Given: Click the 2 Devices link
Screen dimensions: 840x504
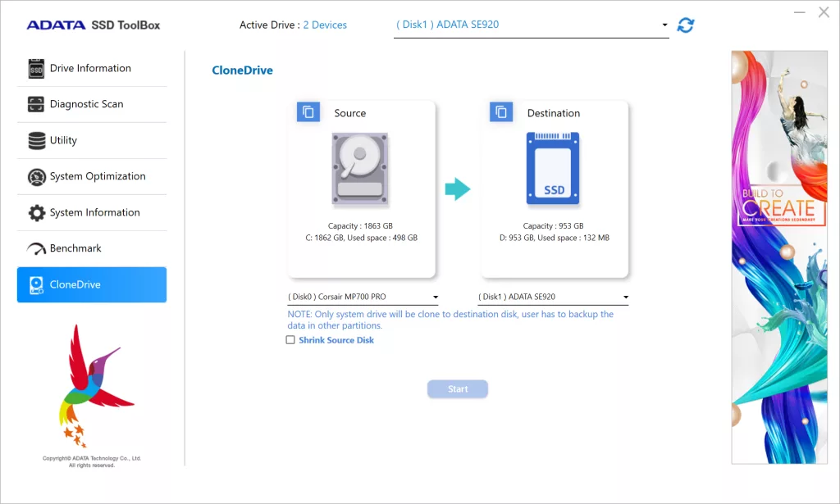Looking at the screenshot, I should point(325,25).
